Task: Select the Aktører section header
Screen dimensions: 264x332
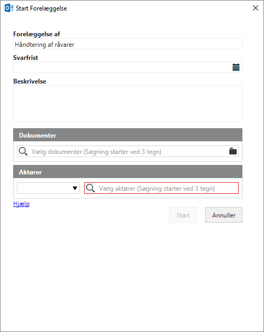Action: click(x=128, y=172)
